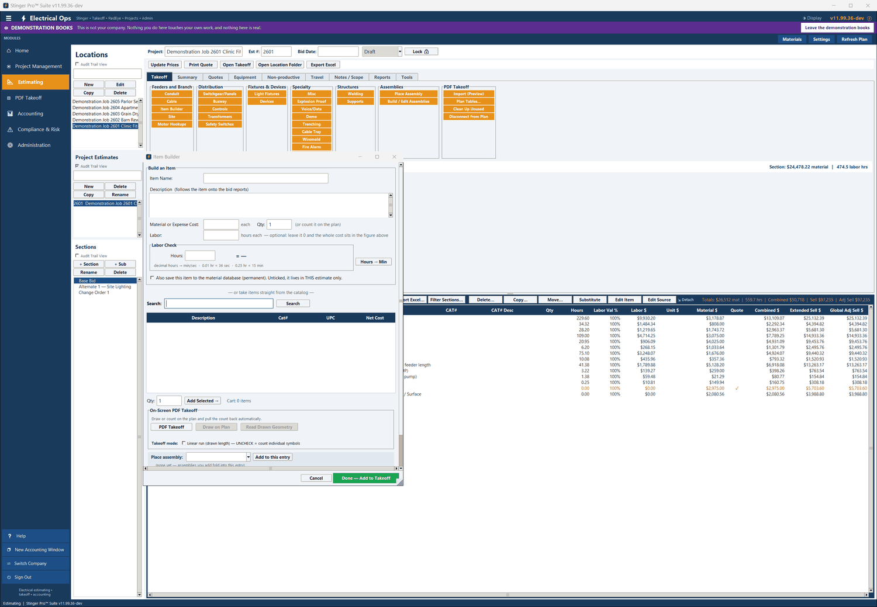Tick the Linear run takeoff mode checkbox
Image resolution: width=877 pixels, height=607 pixels.
coord(184,443)
